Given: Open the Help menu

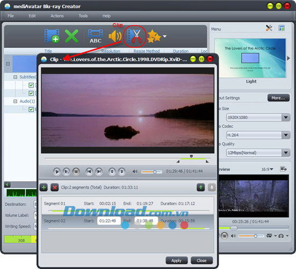Looking at the screenshot, I should click(107, 16).
